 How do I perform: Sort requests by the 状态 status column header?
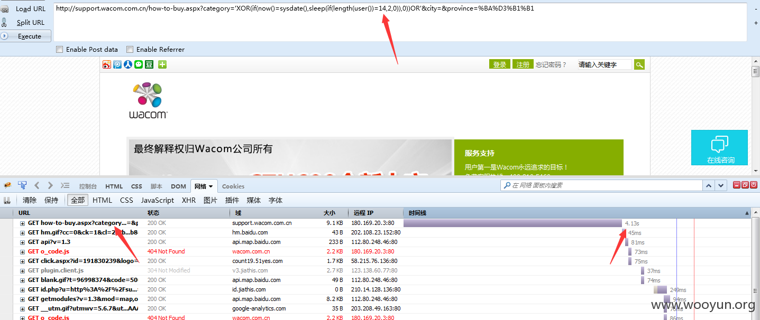pyautogui.click(x=187, y=213)
